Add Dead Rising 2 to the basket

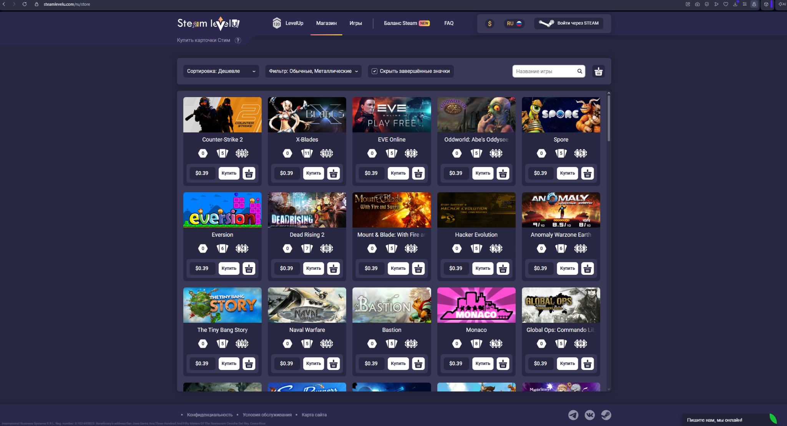(x=334, y=269)
